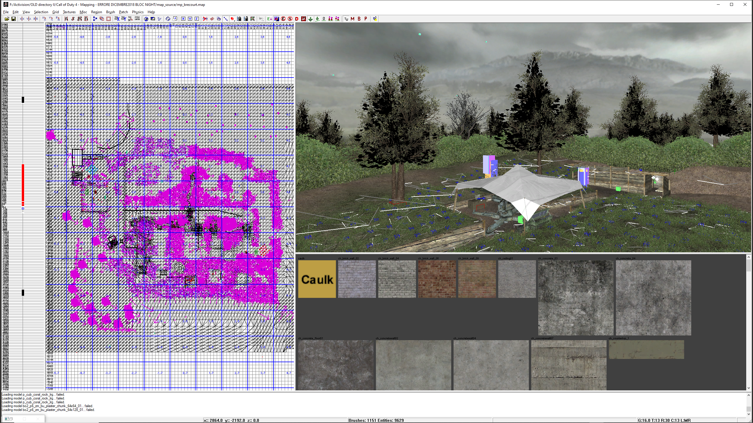Viewport: 753px width, 423px height.
Task: Select the ch_countertop_1 texture
Action: tap(646, 350)
